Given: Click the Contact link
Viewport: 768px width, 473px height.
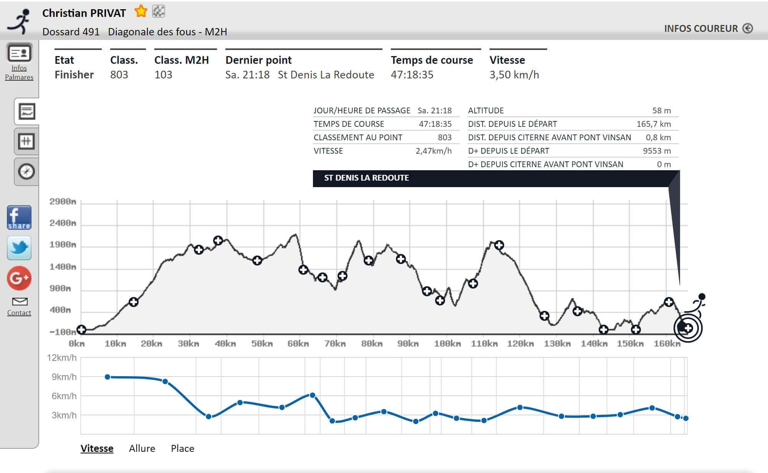Looking at the screenshot, I should point(19,313).
